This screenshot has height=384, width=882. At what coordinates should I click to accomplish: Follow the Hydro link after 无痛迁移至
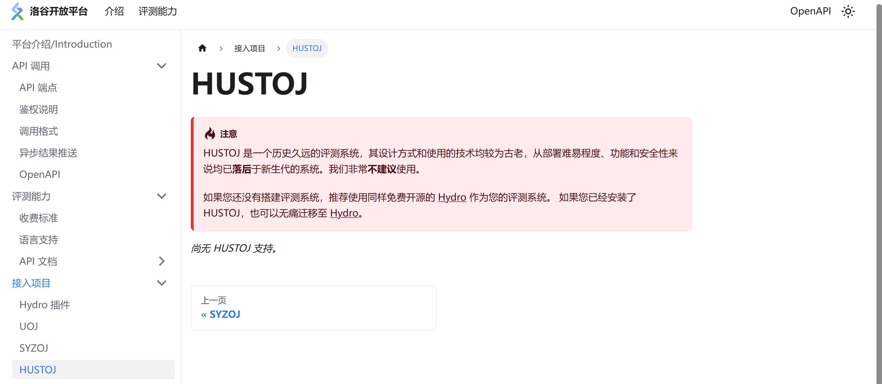(344, 213)
